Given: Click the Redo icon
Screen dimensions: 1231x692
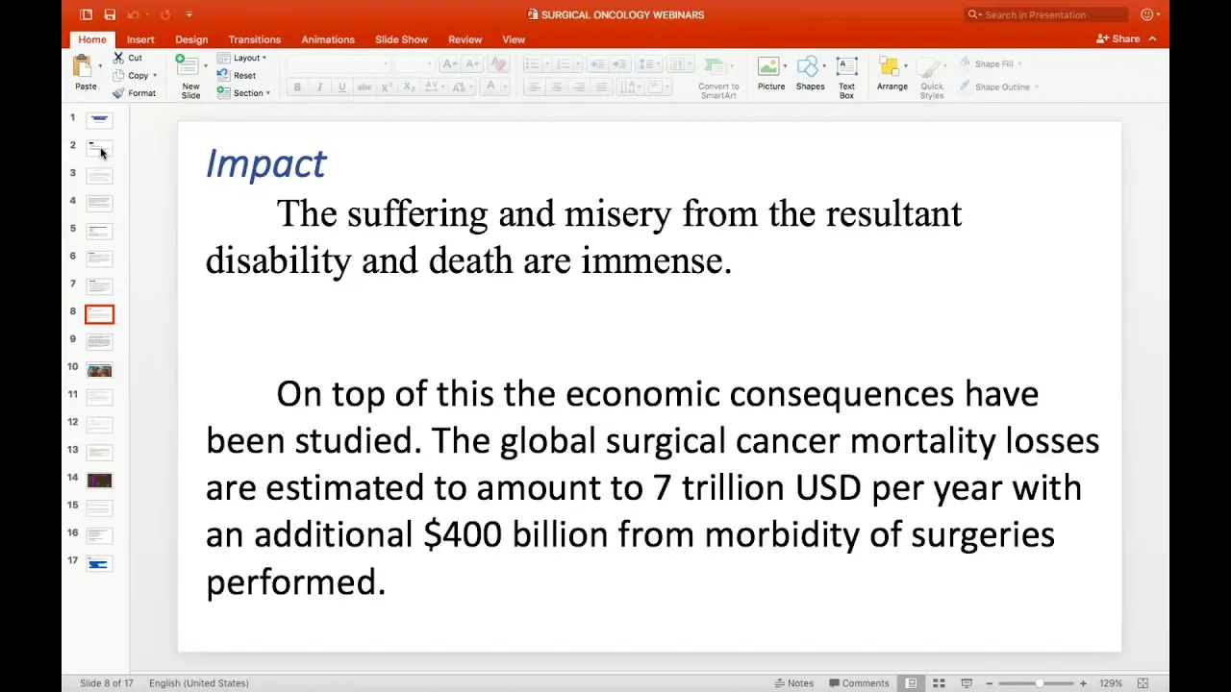Looking at the screenshot, I should click(165, 14).
